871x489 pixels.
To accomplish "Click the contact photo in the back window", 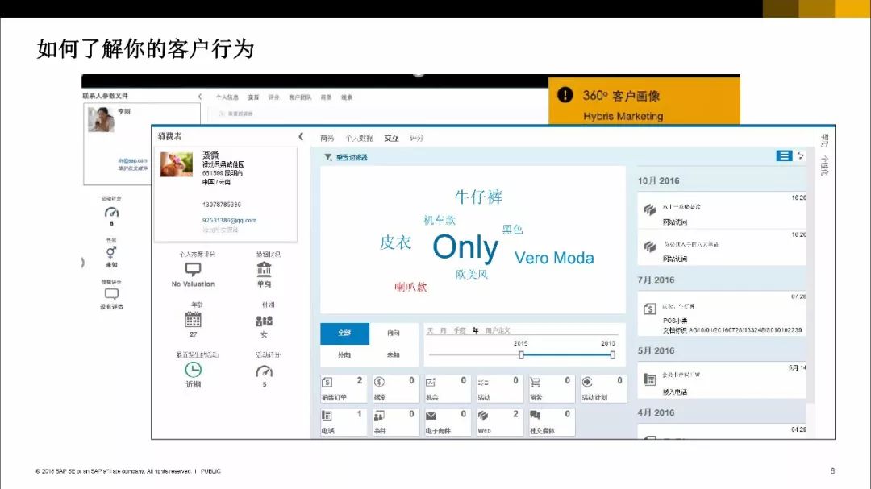I will tap(101, 119).
